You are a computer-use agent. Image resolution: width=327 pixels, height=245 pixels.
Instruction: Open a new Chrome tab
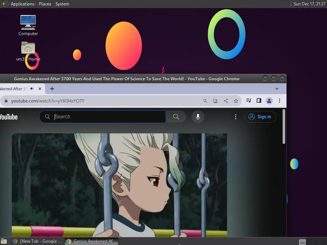[x=52, y=89]
